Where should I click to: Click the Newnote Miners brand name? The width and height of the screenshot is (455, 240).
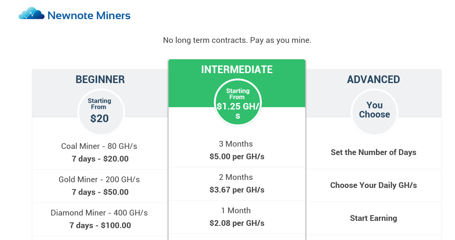[x=89, y=16]
